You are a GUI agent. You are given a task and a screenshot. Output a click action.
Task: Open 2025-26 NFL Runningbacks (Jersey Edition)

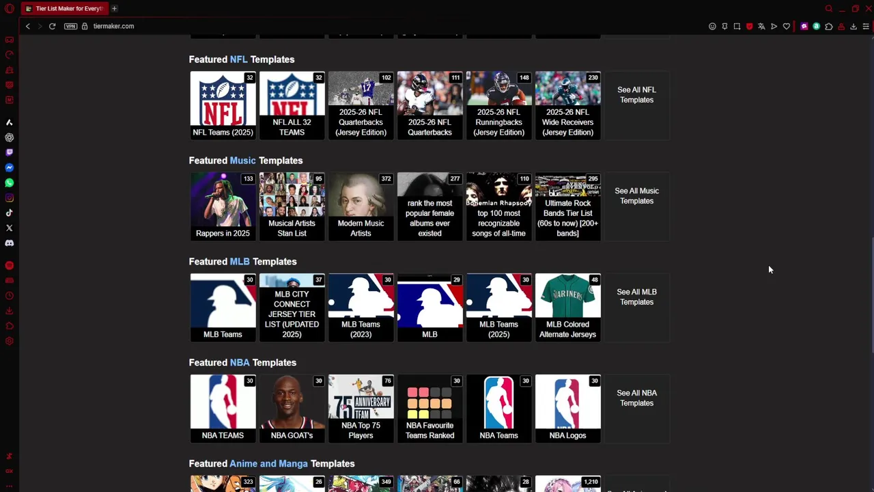498,105
